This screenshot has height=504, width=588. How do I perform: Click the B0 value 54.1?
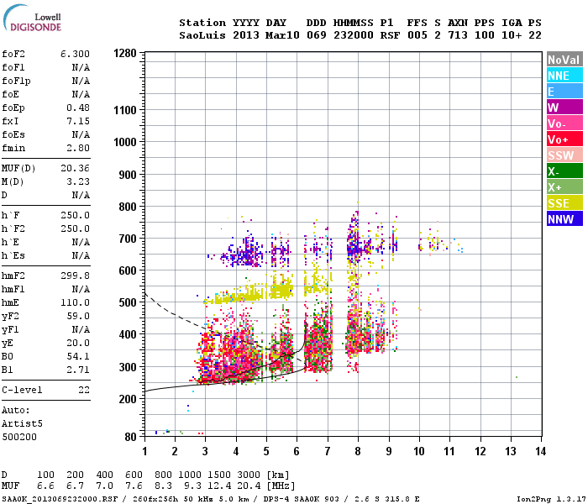(78, 356)
